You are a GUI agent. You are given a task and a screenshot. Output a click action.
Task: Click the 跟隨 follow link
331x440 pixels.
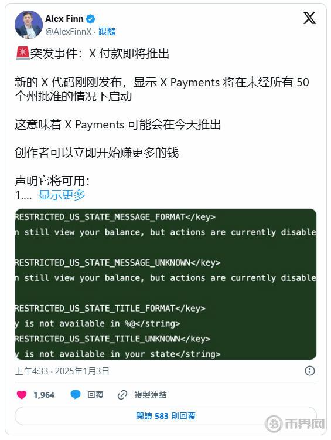[x=107, y=32]
